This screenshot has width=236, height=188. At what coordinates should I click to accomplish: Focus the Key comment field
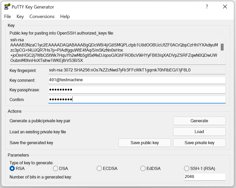[137, 80]
